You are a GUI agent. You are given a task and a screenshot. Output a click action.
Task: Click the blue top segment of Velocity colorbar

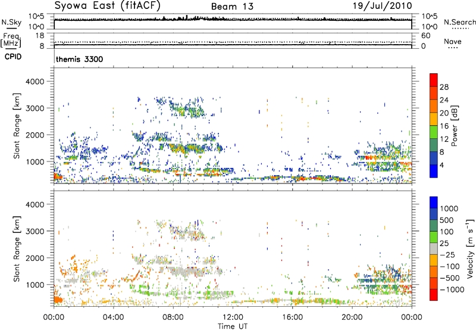click(434, 203)
